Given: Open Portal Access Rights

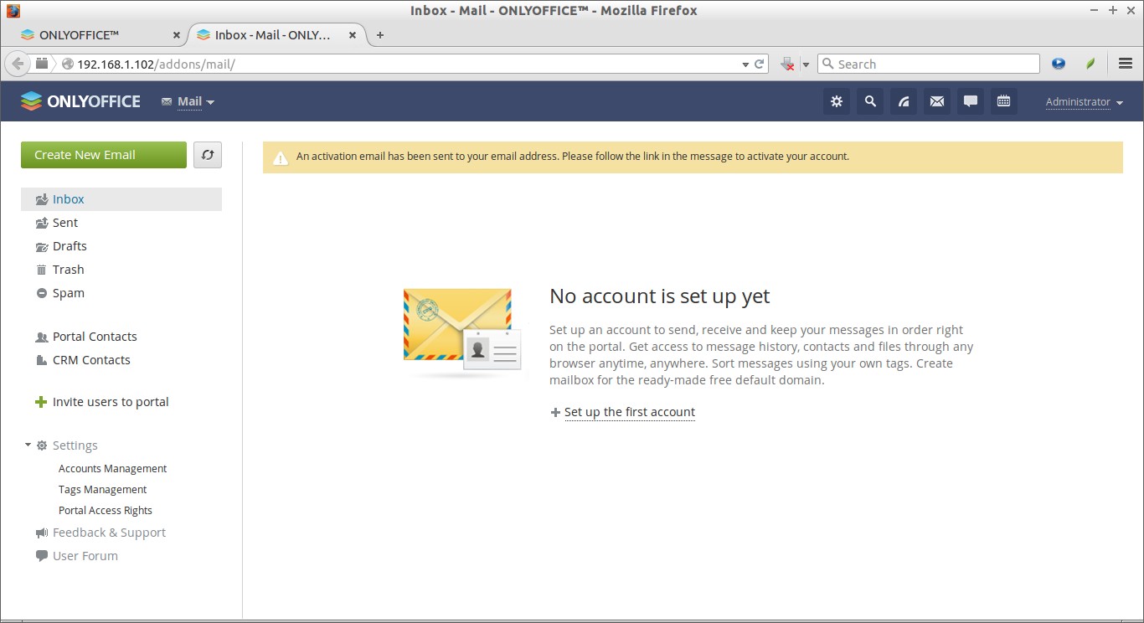Looking at the screenshot, I should (106, 510).
